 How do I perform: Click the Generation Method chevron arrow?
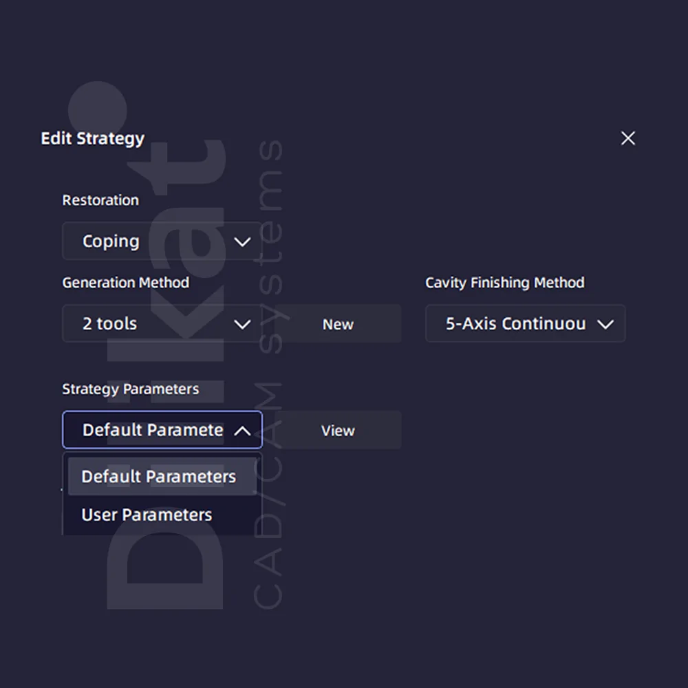[x=242, y=324]
